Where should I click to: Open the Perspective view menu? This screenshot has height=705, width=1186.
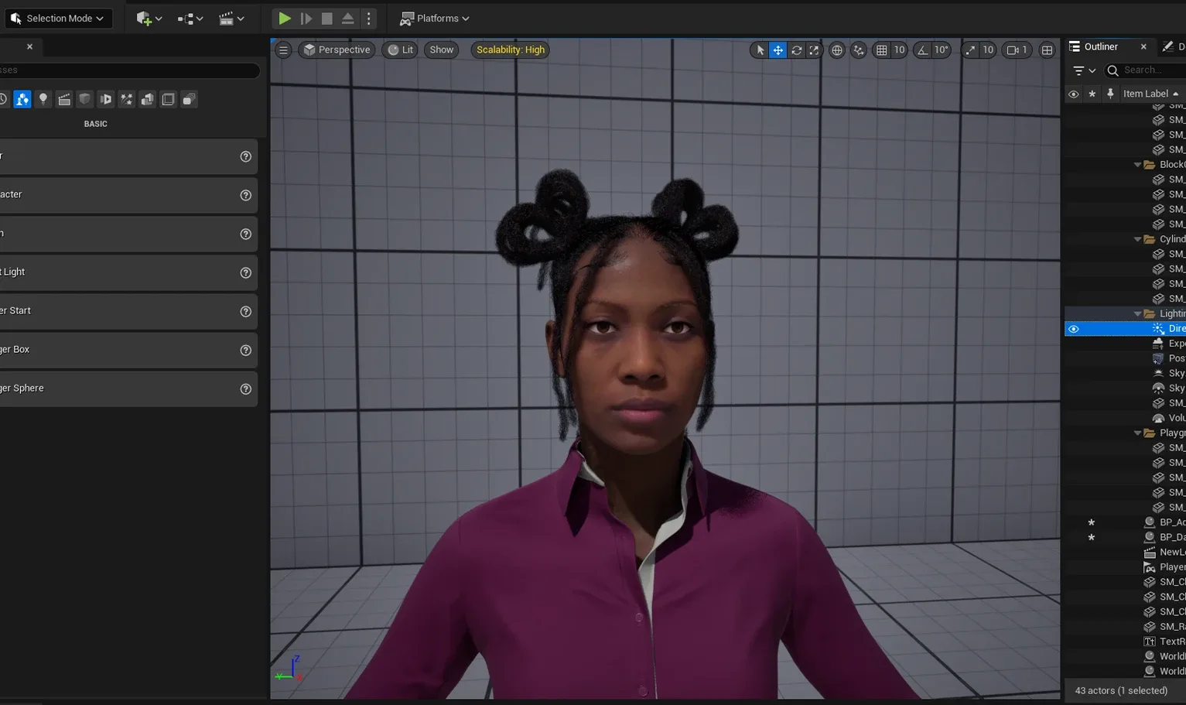pos(337,50)
